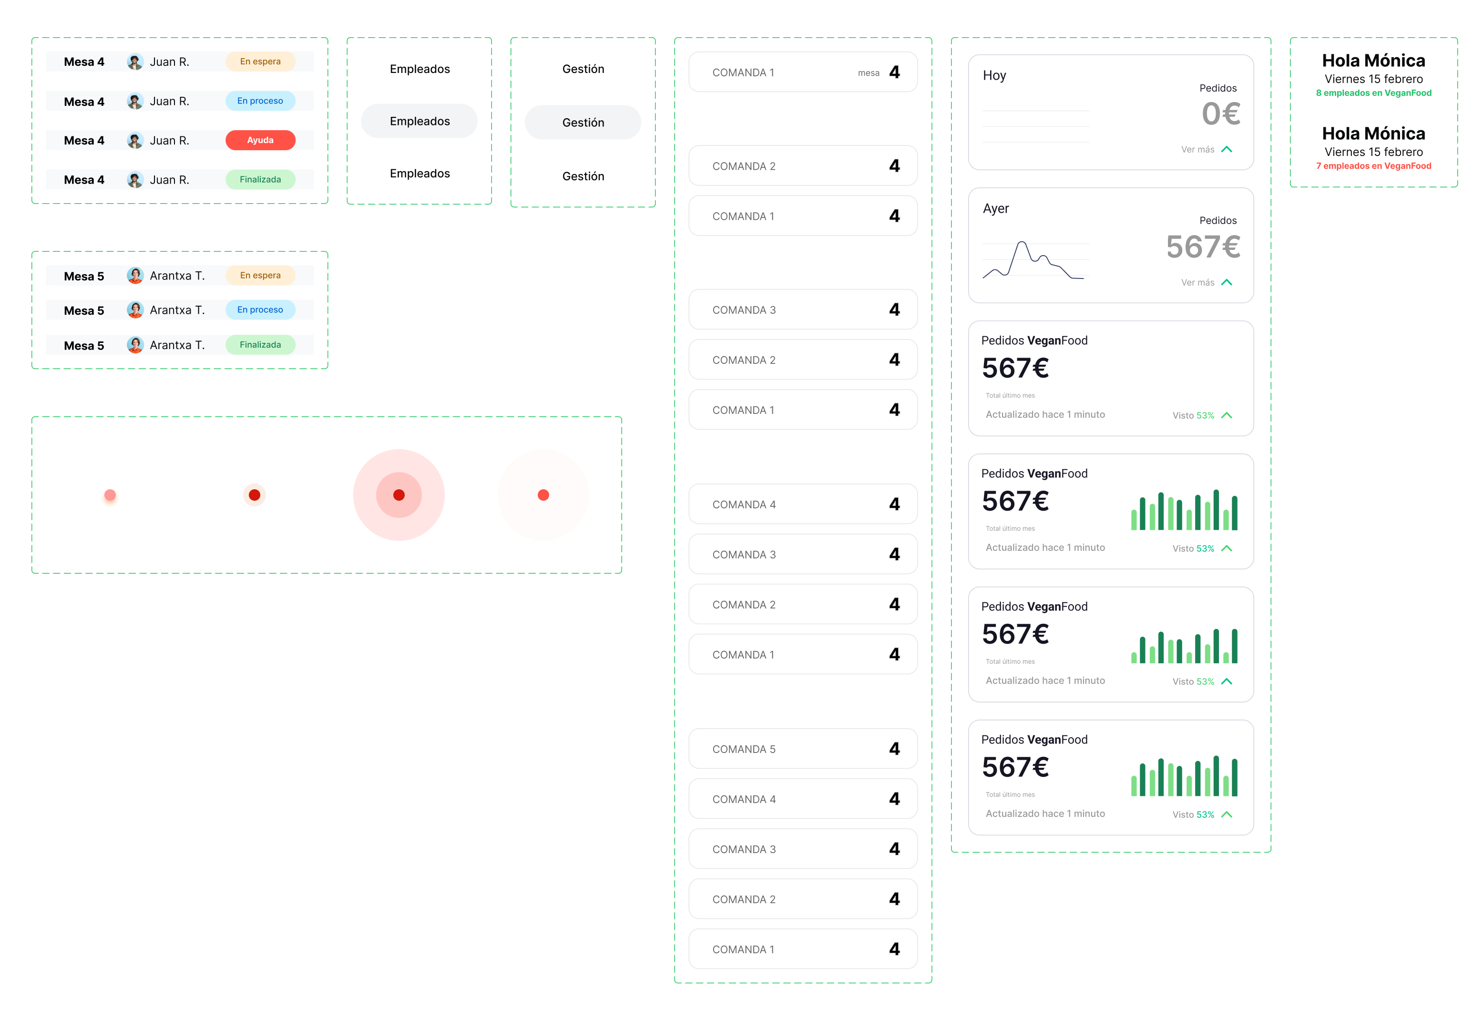The height and width of the screenshot is (1021, 1484).
Task: Open COMANDA 5 order card
Action: [802, 749]
